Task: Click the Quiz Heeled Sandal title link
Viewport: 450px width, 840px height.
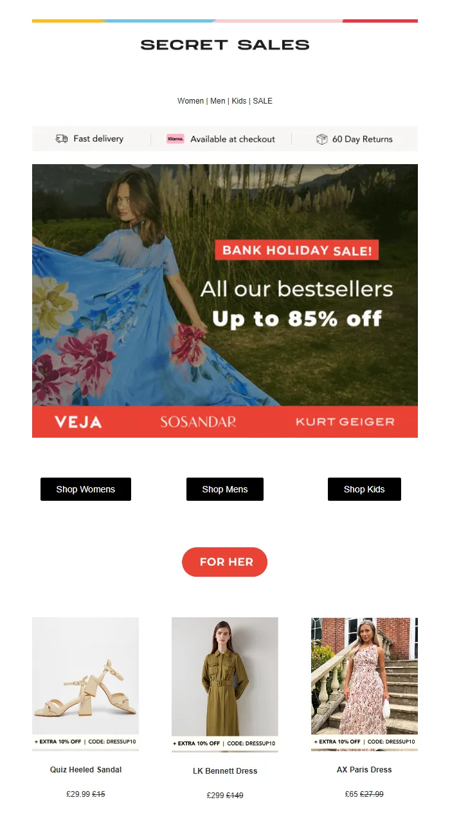Action: tap(85, 770)
